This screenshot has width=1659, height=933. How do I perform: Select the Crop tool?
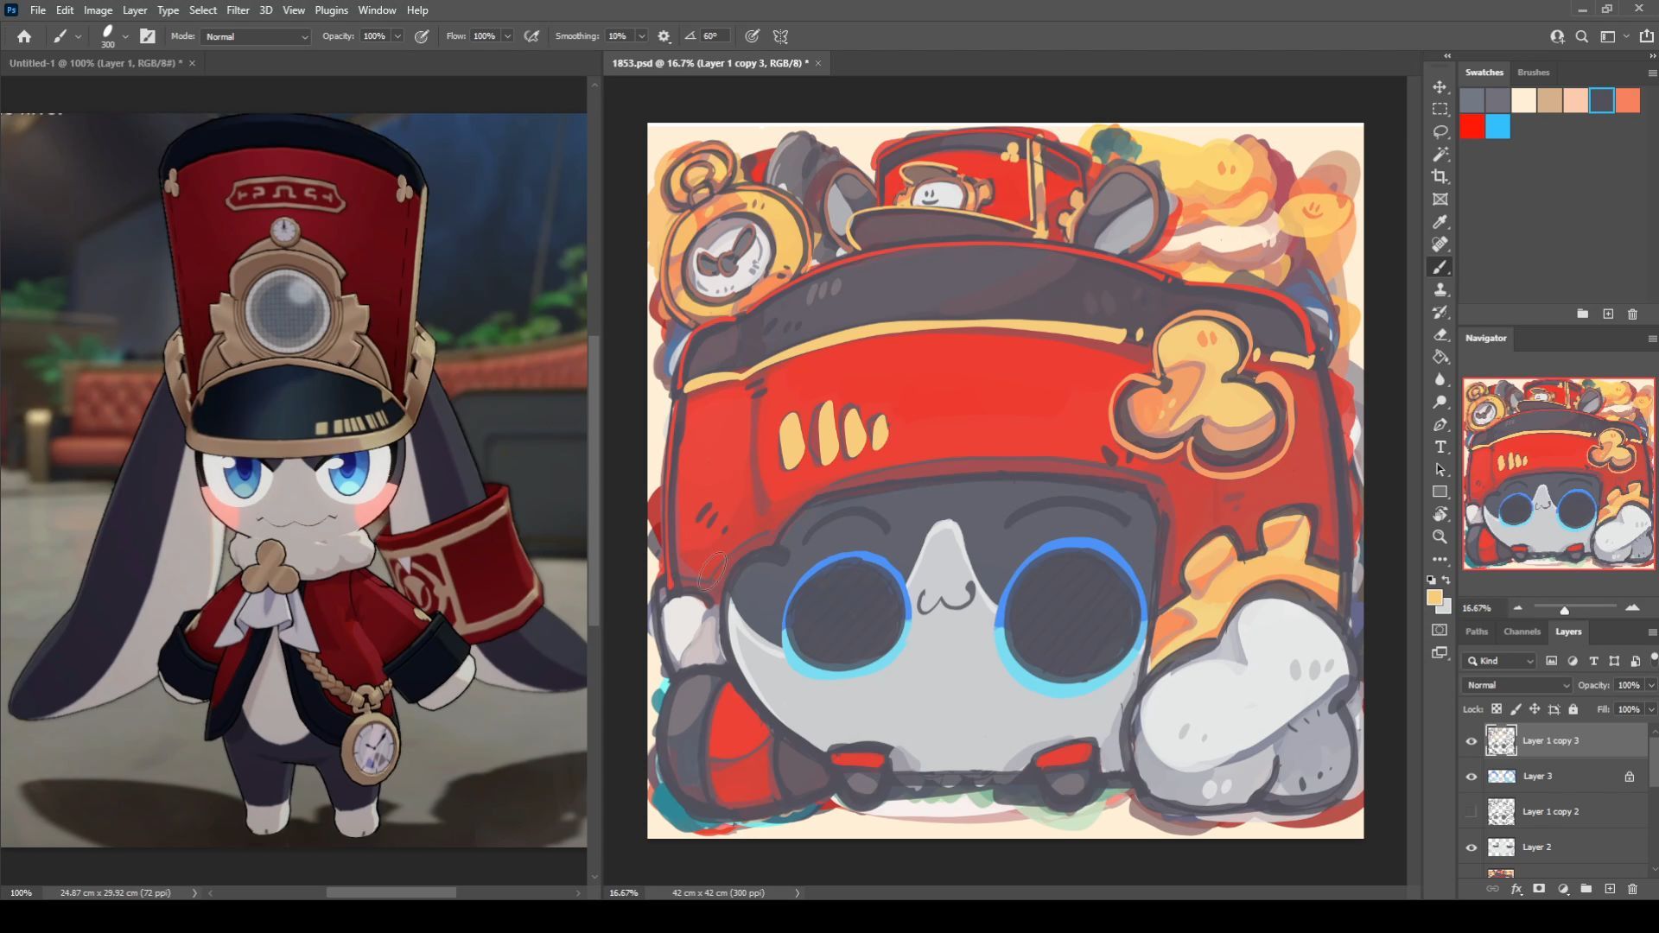click(x=1440, y=177)
